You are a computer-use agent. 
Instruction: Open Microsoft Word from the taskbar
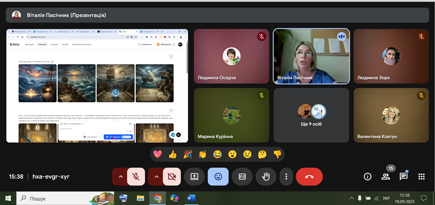191,199
